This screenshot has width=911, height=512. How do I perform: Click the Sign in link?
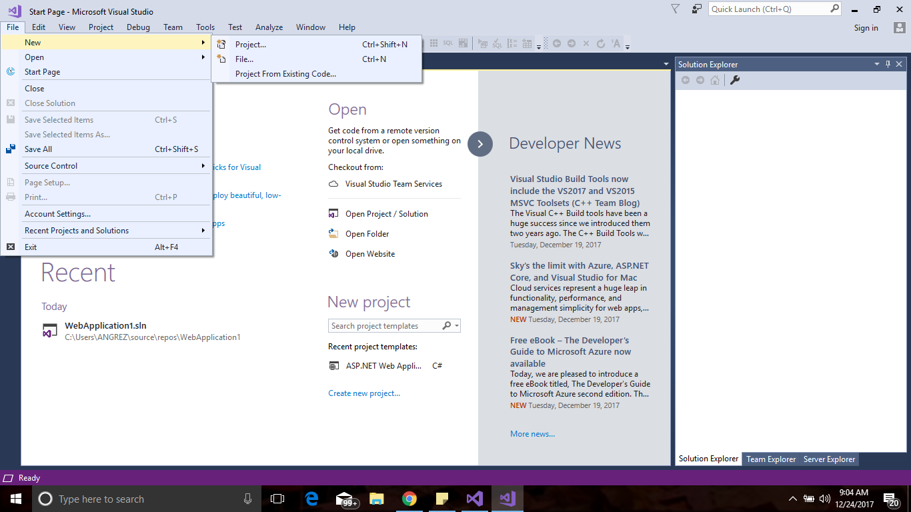866,28
